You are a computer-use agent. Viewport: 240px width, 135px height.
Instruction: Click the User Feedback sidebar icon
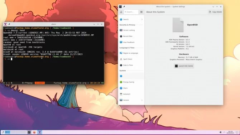click(x=121, y=42)
